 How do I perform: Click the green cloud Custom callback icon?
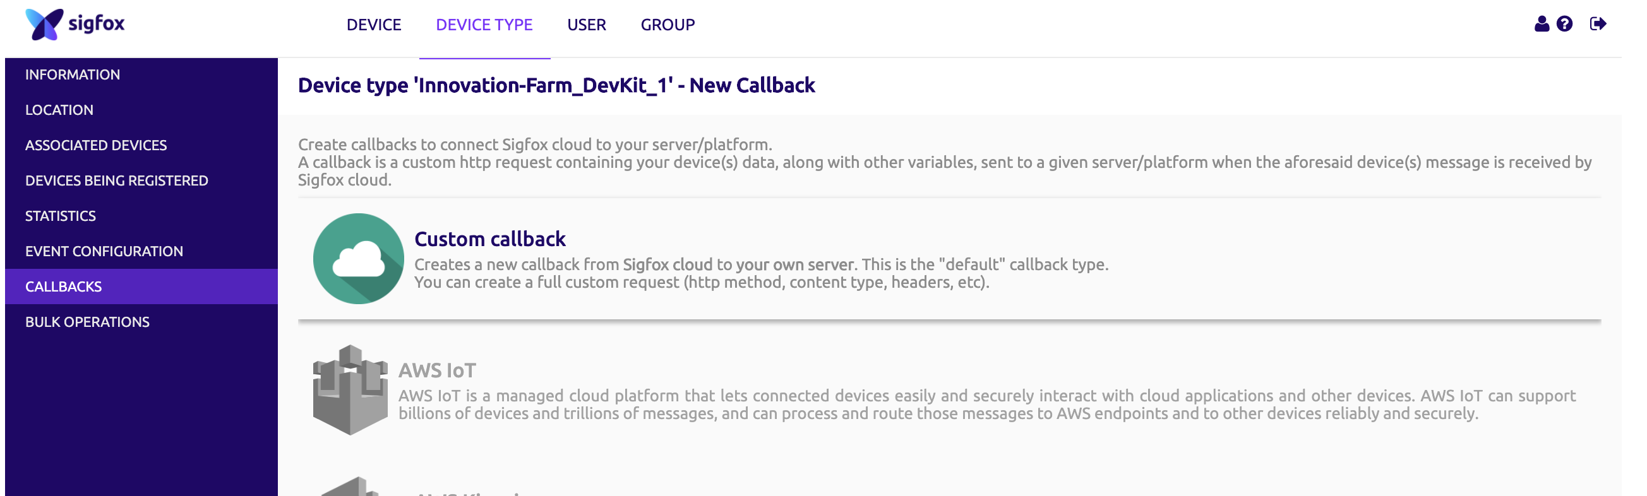point(359,259)
